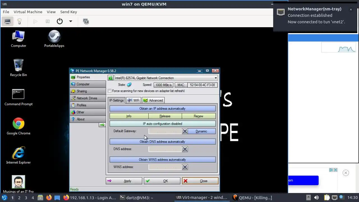The height and width of the screenshot is (202, 359).
Task: Select Musings of an IT Pro icon
Action: tap(19, 184)
